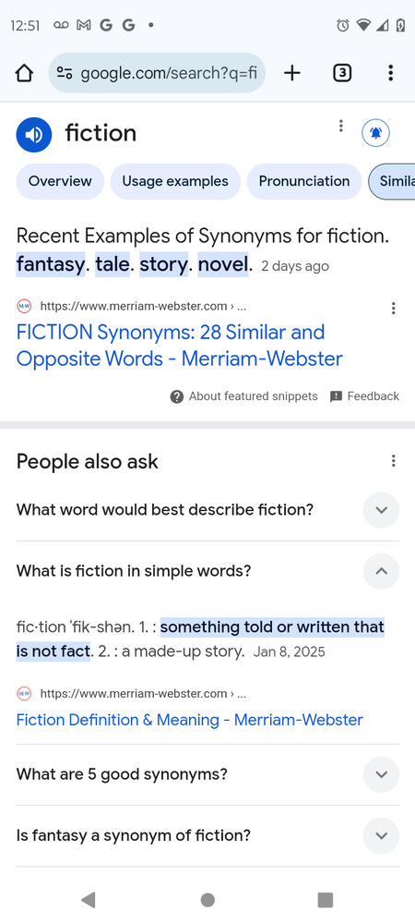This screenshot has width=415, height=924.
Task: Expand "What word would best describe fiction?"
Action: point(207,510)
